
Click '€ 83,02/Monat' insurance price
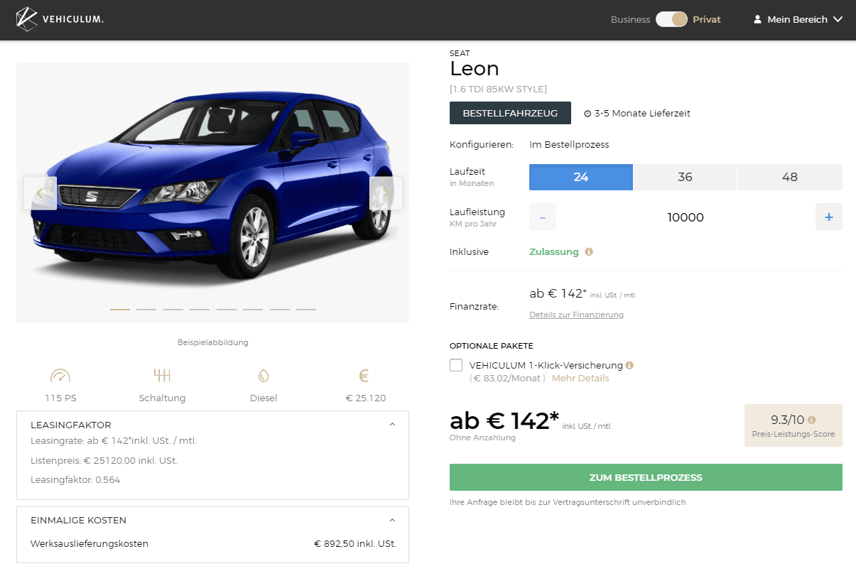point(507,379)
